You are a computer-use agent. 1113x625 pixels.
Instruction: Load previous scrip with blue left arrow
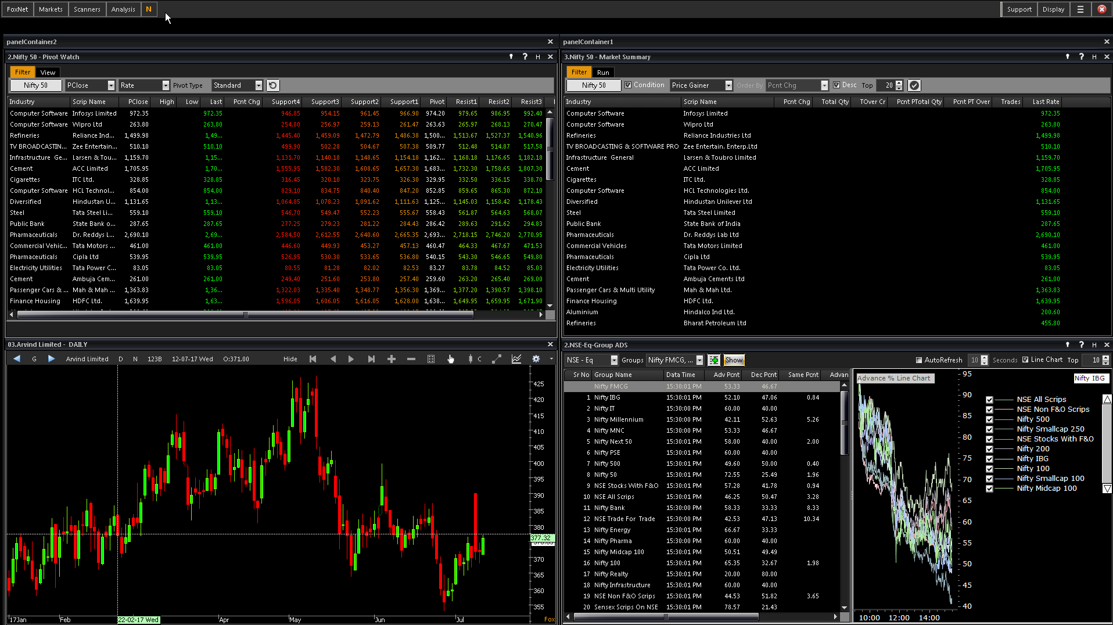tap(17, 359)
